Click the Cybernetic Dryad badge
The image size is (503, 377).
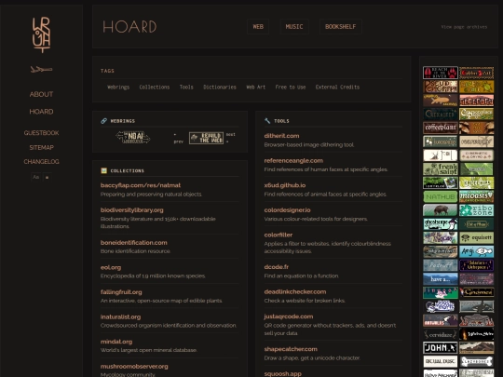pos(476,155)
